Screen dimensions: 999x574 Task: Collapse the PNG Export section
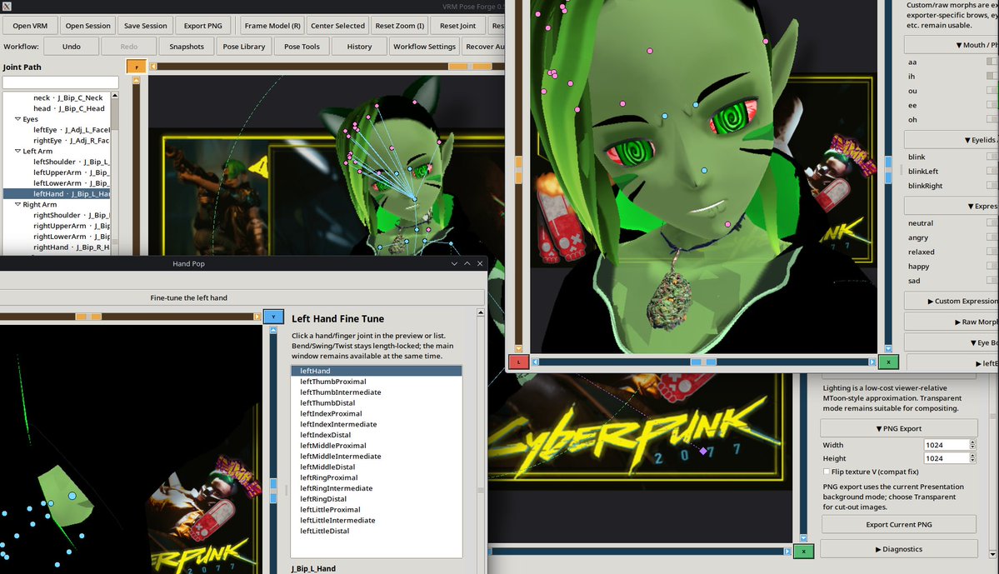[898, 429]
